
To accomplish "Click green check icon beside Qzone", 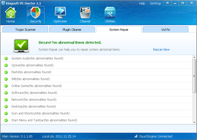I will pyautogui.click(x=6, y=65).
